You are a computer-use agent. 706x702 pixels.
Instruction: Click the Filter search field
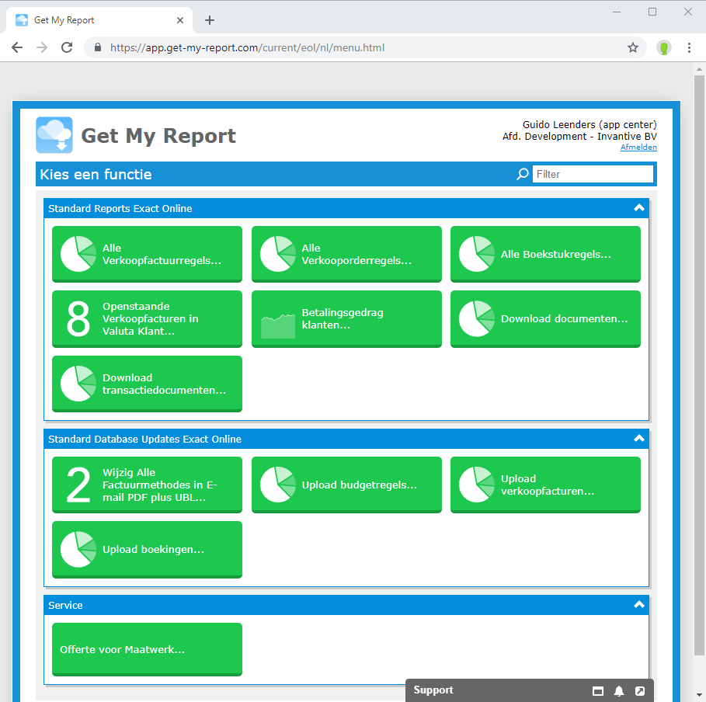point(593,174)
